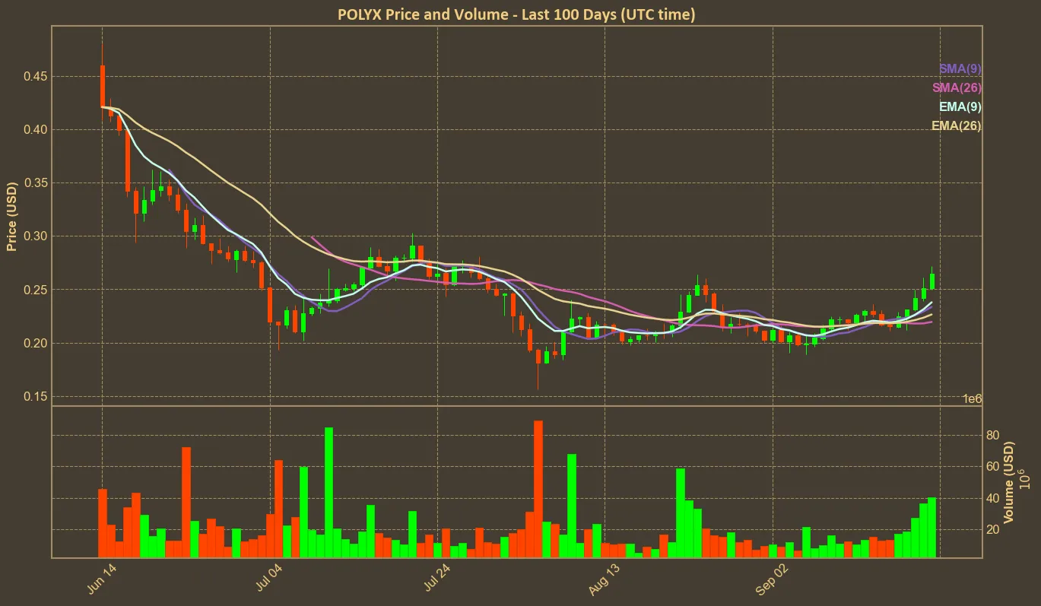Image resolution: width=1041 pixels, height=606 pixels.
Task: Click the 0.40 price tick label
Action: click(x=34, y=130)
